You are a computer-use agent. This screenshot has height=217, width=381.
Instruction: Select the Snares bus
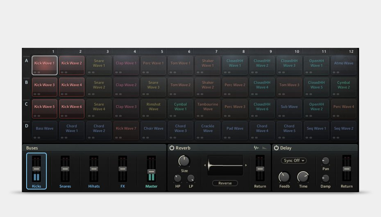pos(65,171)
